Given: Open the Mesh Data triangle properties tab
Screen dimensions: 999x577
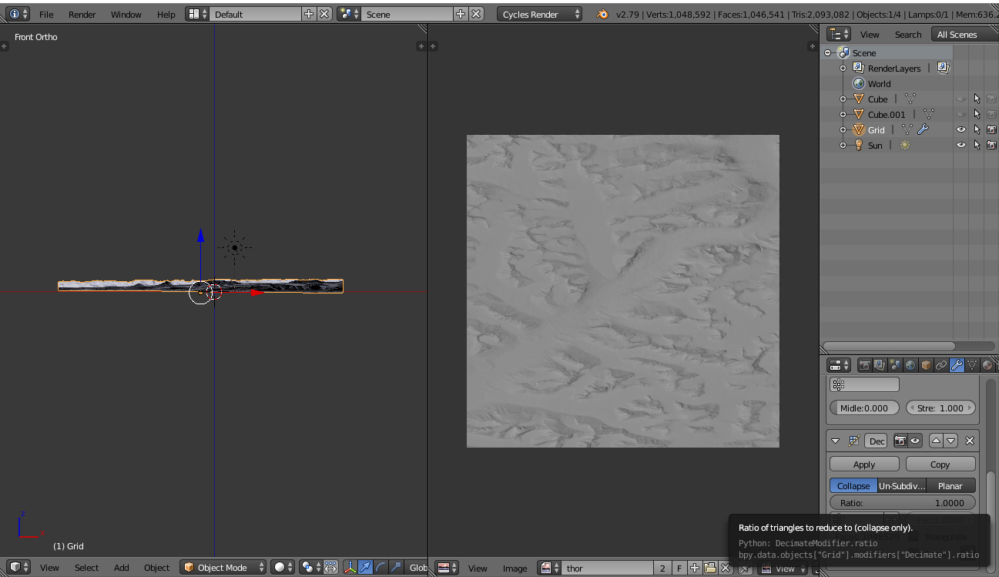Looking at the screenshot, I should click(x=972, y=365).
